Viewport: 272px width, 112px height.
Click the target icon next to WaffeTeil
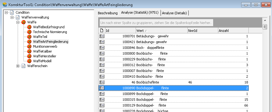[29, 37]
